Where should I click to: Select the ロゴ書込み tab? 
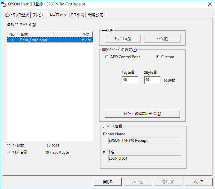pos(58,15)
